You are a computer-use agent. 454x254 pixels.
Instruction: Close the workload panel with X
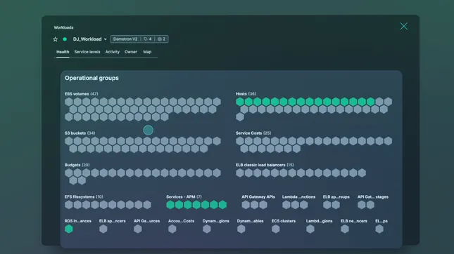pos(403,26)
